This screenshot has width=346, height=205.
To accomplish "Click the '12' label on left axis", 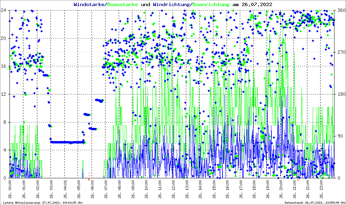I will 4,94.
